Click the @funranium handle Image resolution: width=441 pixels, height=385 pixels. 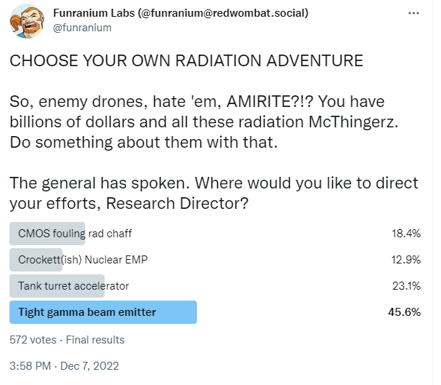click(82, 28)
